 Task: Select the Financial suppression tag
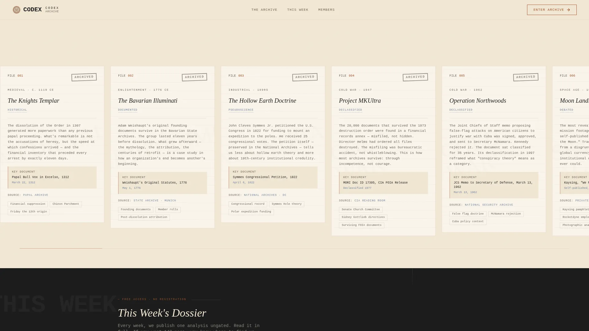click(28, 204)
